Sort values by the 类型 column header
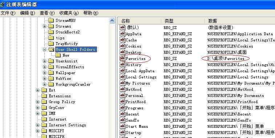This screenshot has height=138, width=275. click(x=183, y=21)
